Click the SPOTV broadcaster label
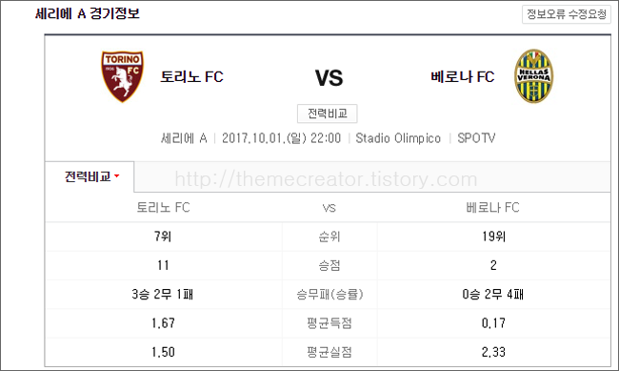 (476, 138)
